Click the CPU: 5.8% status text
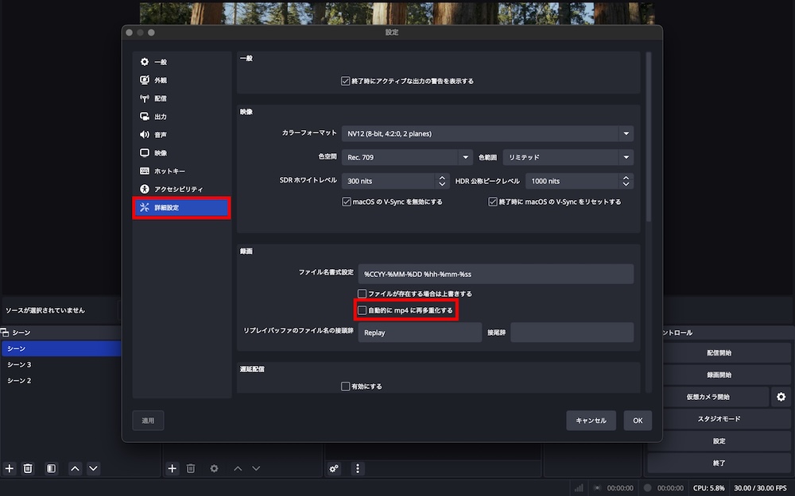 coord(709,488)
